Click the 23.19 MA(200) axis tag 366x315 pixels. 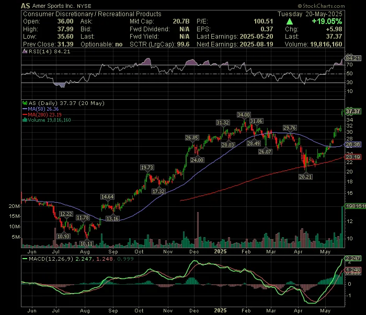[x=353, y=157]
